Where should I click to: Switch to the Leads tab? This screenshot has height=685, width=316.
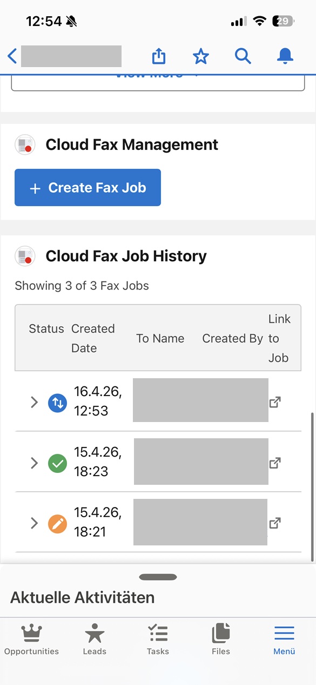click(95, 640)
